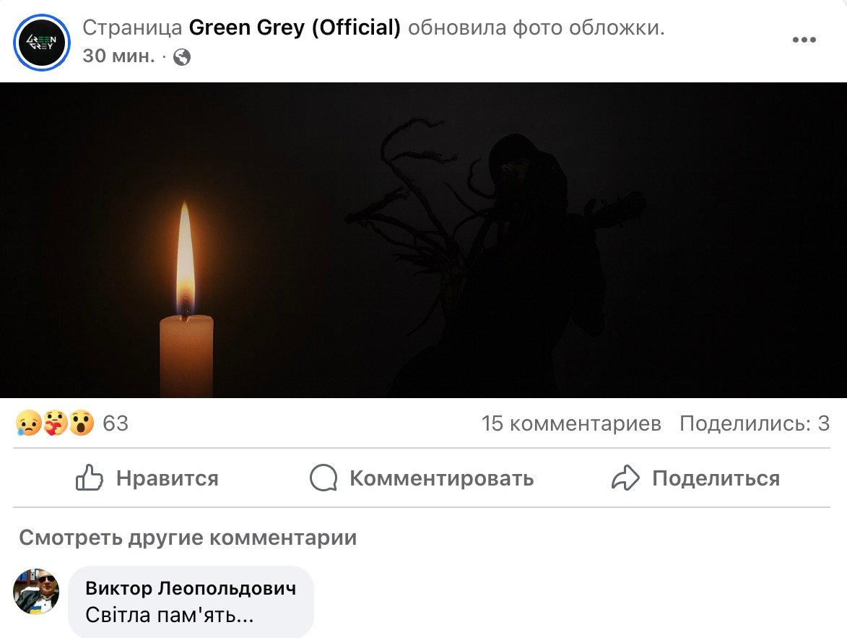Click the 30 мин. timestamp link
Screen dimensions: 847x638
119,56
